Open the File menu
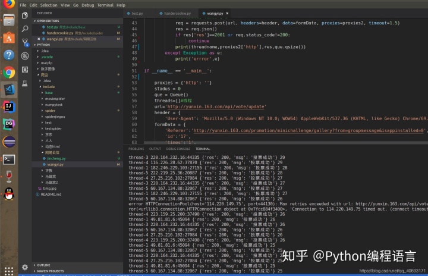Image resolution: width=428 pixels, height=276 pixels. click(23, 5)
